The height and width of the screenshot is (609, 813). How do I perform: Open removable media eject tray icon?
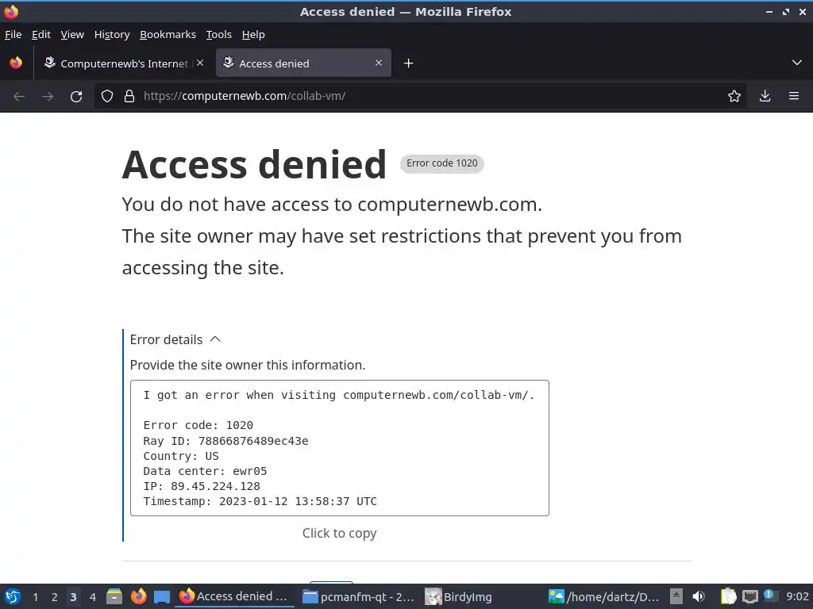tap(676, 596)
